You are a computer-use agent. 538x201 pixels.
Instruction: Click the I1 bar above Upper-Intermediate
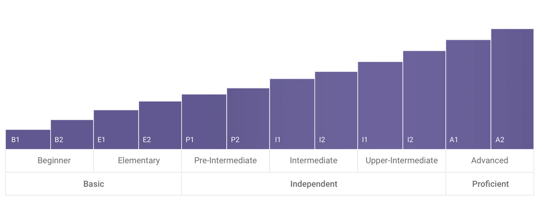(x=380, y=105)
